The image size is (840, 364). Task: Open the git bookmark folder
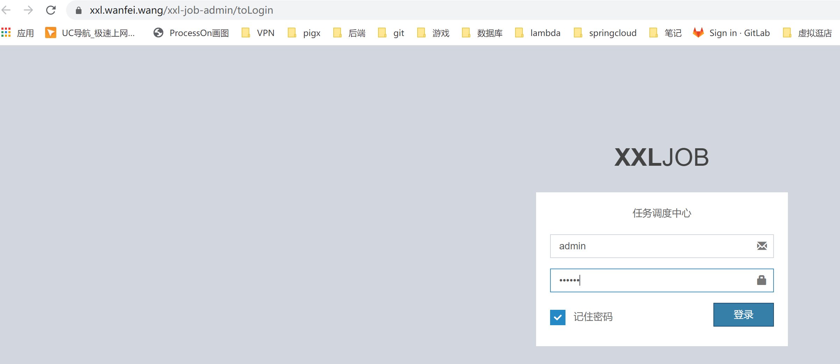click(391, 33)
